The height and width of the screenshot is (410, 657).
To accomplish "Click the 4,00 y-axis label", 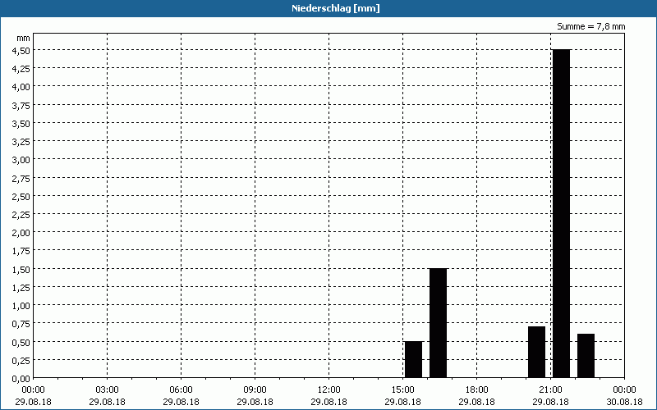I will coord(21,87).
